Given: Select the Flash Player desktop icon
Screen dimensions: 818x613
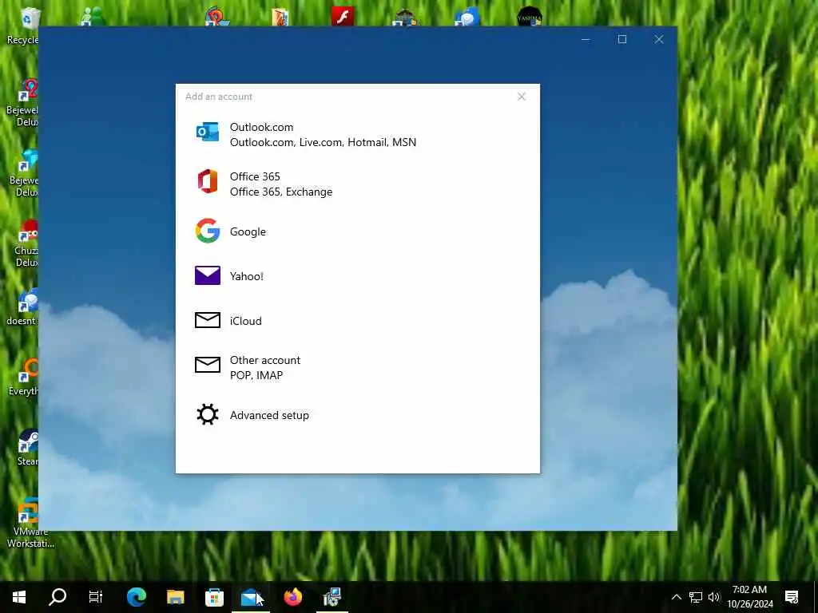Looking at the screenshot, I should point(342,16).
